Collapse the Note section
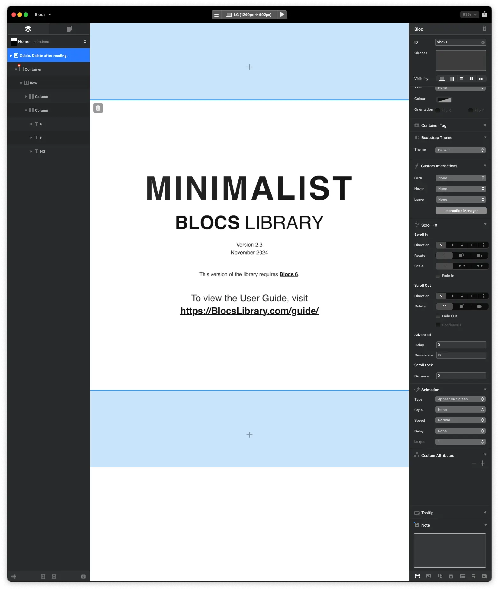 (x=485, y=525)
